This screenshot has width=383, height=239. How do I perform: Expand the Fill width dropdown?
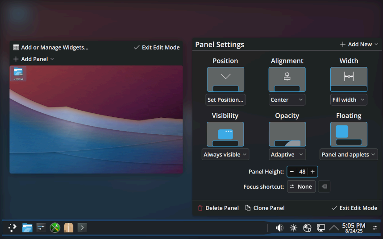(349, 100)
